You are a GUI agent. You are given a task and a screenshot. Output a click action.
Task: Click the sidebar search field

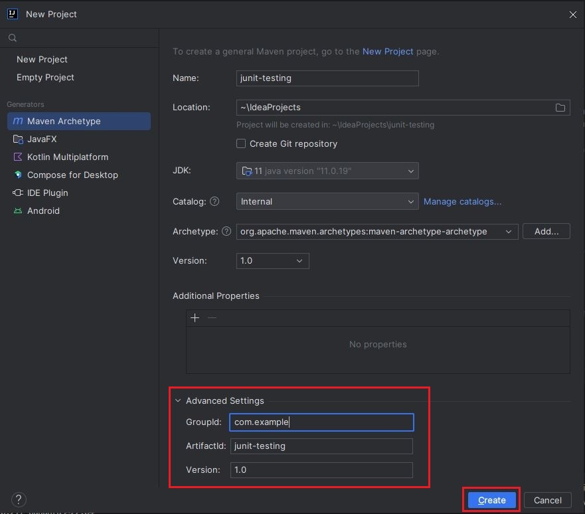(x=79, y=38)
